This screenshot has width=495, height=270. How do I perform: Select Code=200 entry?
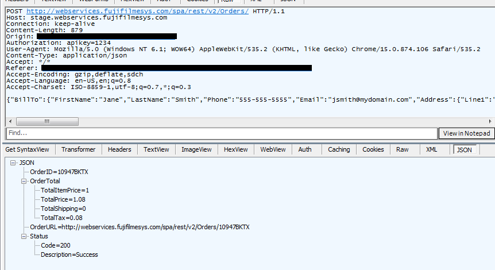(x=56, y=245)
